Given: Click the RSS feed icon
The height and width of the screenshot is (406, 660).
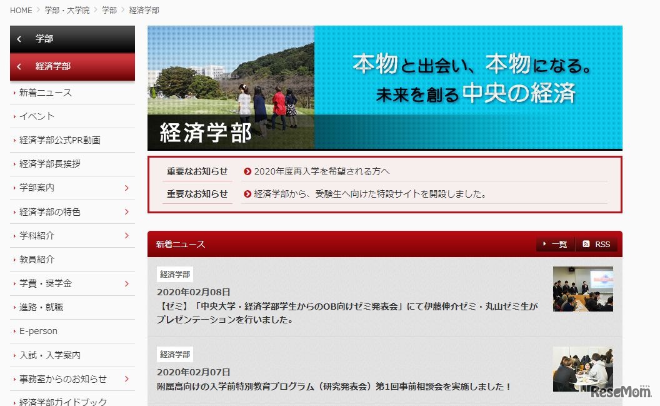Looking at the screenshot, I should point(586,245).
